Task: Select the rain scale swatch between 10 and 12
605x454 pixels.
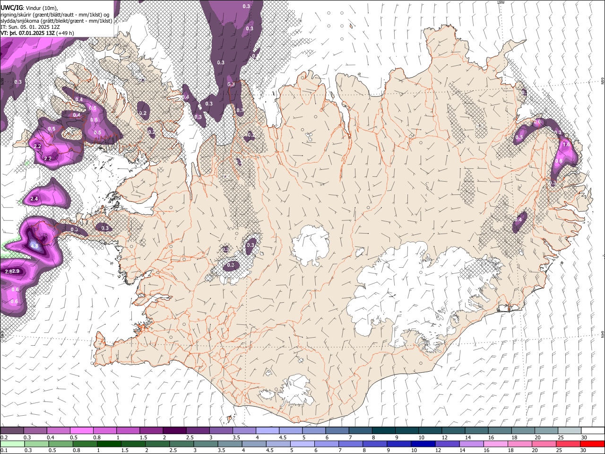Action: pyautogui.click(x=423, y=444)
